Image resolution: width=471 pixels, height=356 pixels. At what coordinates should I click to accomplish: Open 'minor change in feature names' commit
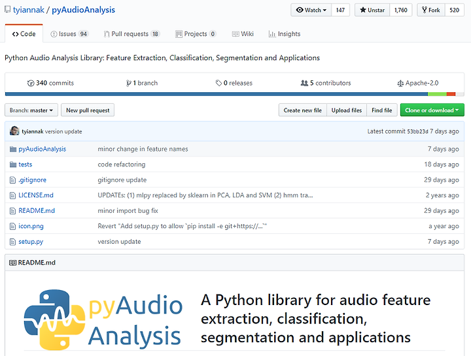143,149
